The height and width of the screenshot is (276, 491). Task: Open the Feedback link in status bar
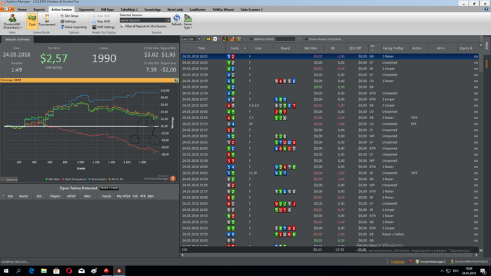[x=398, y=261]
